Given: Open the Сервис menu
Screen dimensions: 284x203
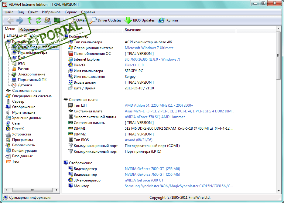Looking at the screenshot, I should click(x=71, y=12).
